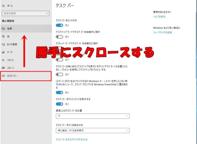Image resolution: width=197 pixels, height=144 pixels.
Task: Open the タスク バー ボタンを結合する dropdown
Action: point(93,130)
